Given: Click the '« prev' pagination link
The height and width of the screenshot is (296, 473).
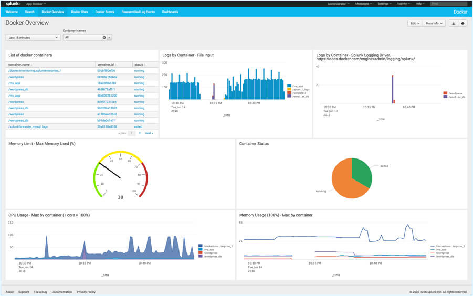Looking at the screenshot, I should [x=122, y=133].
